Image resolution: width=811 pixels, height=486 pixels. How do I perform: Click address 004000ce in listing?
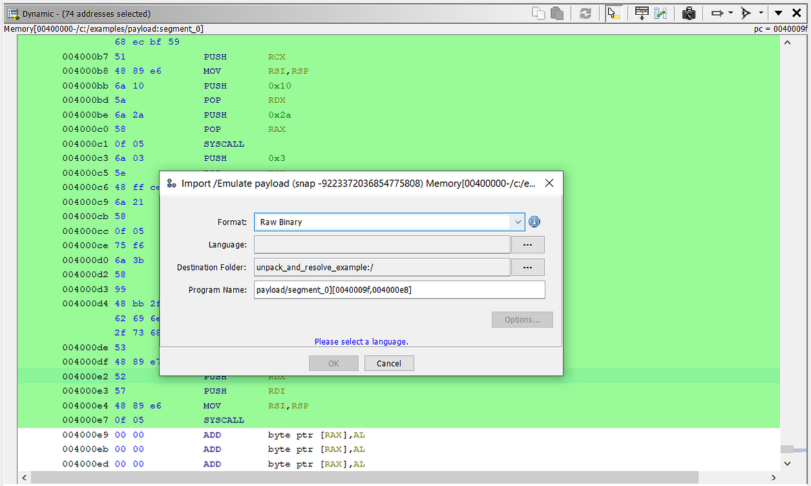(x=85, y=245)
